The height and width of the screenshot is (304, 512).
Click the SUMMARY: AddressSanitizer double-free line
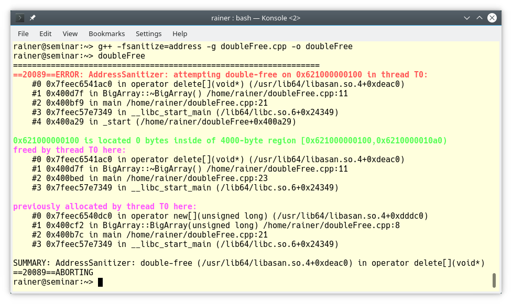[248, 263]
